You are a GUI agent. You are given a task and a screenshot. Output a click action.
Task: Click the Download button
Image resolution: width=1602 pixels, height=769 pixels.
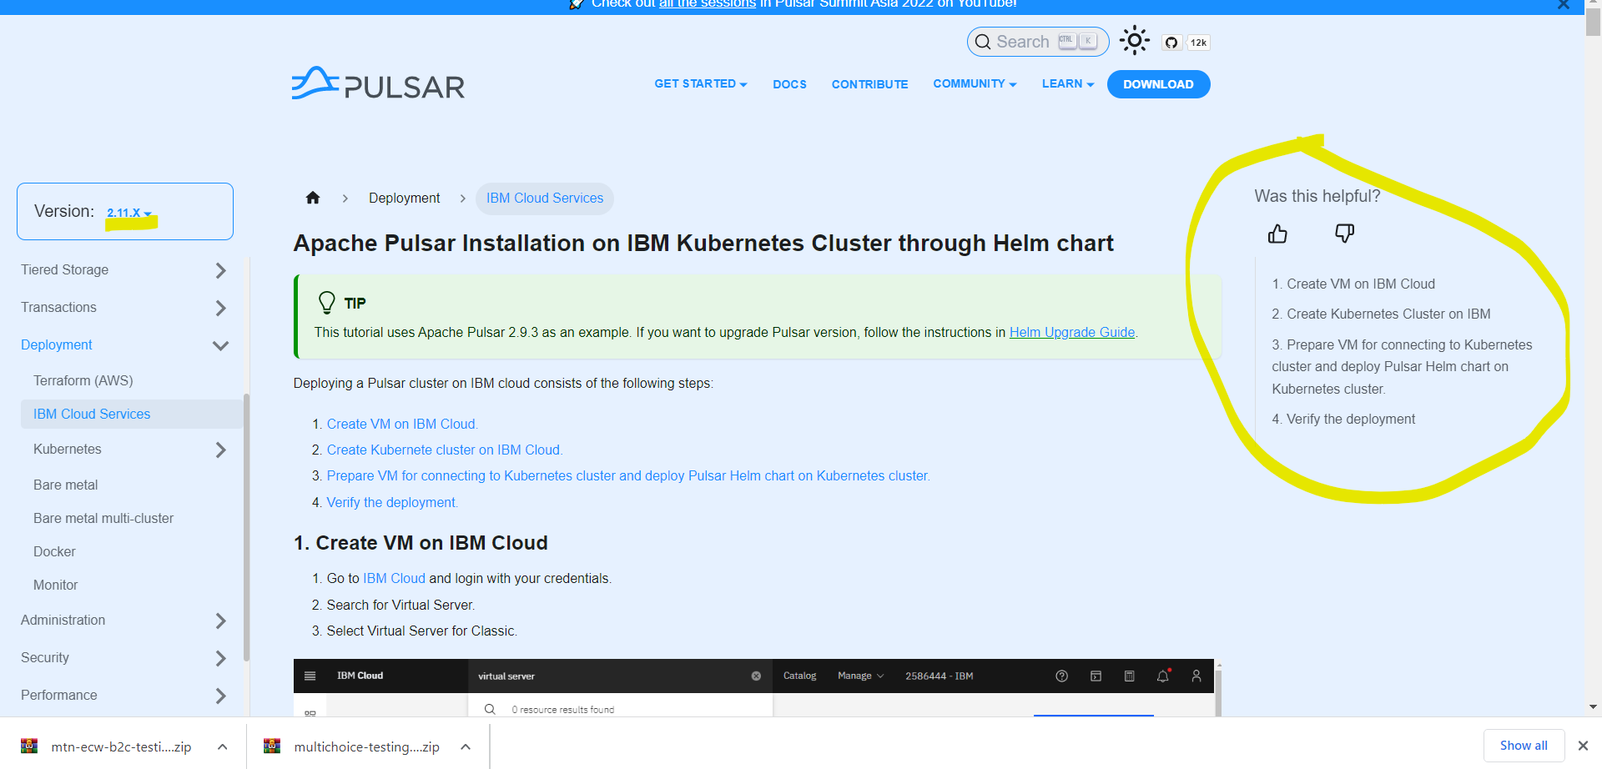click(1158, 84)
